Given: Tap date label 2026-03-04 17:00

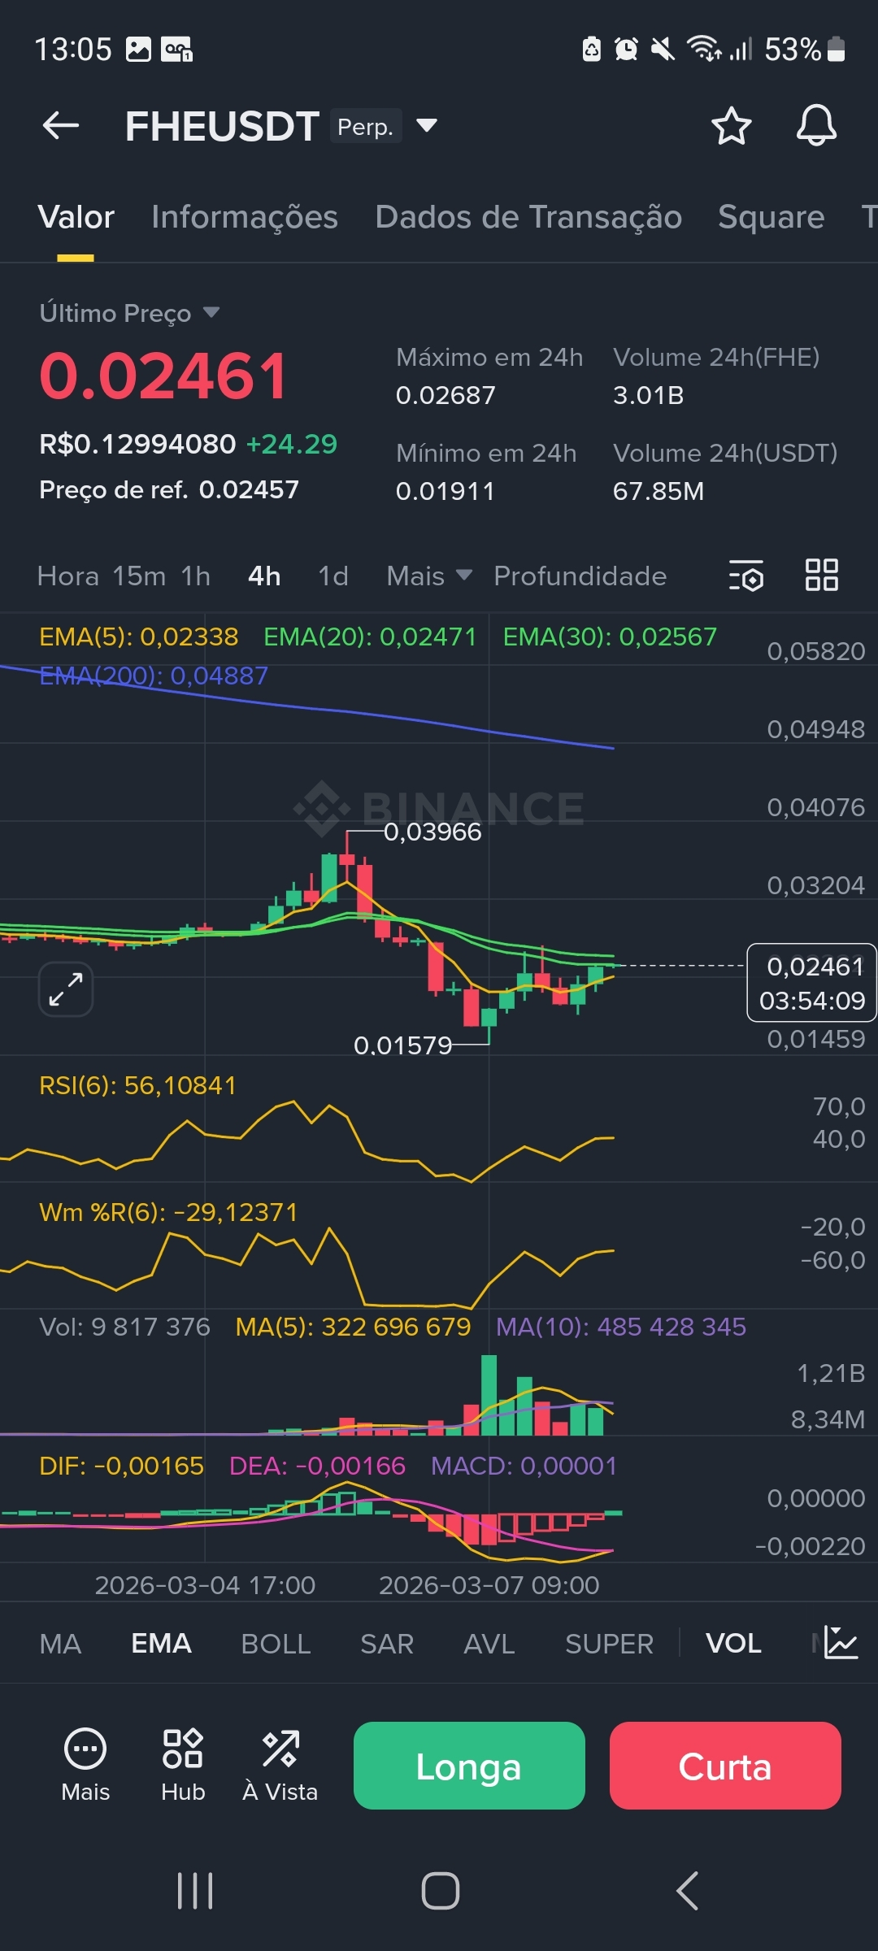Looking at the screenshot, I should (205, 1585).
